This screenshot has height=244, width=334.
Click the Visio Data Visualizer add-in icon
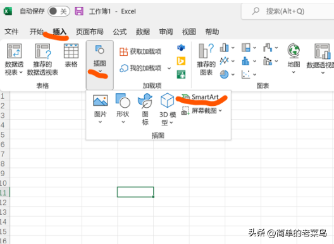(x=181, y=48)
